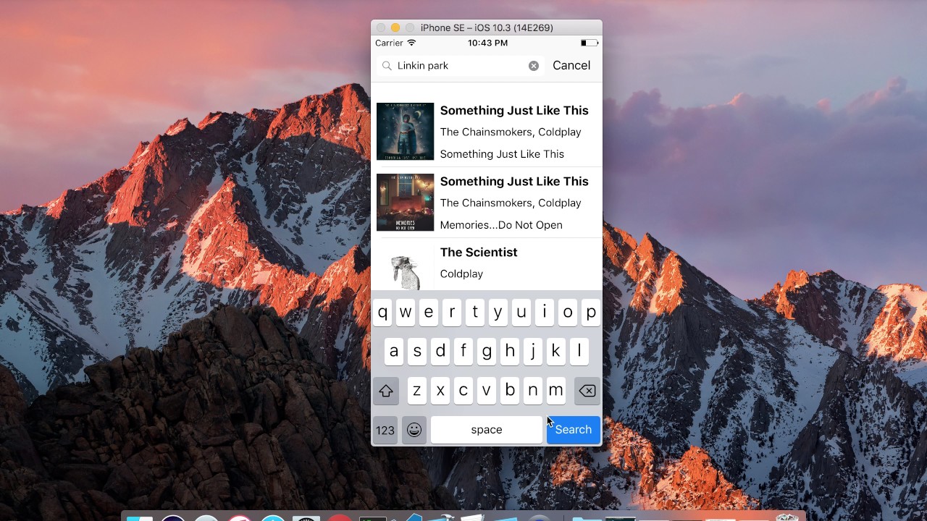Open the Memories...Do Not Open album artwork
Image resolution: width=927 pixels, height=521 pixels.
pos(406,203)
